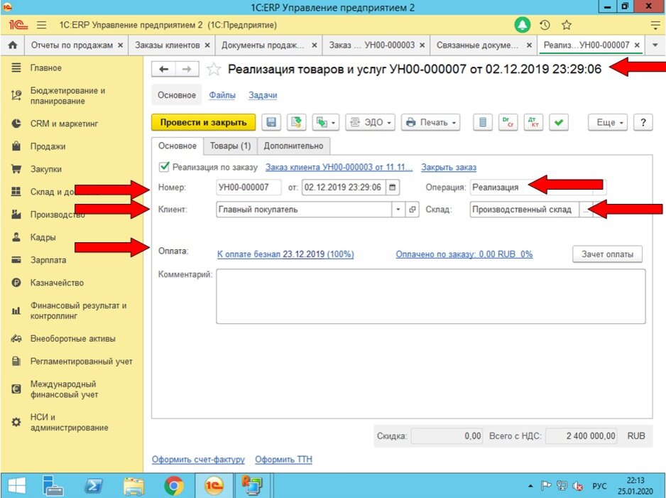Show Дт/Кт accounting entries
The width and height of the screenshot is (666, 498).
(x=533, y=122)
